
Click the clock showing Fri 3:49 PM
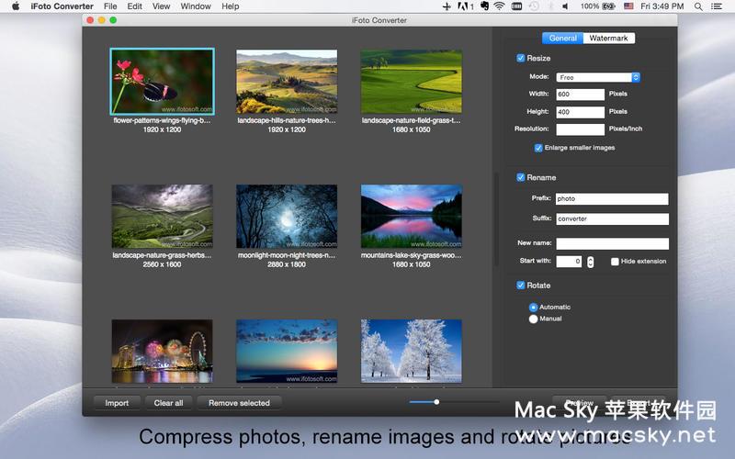point(661,6)
